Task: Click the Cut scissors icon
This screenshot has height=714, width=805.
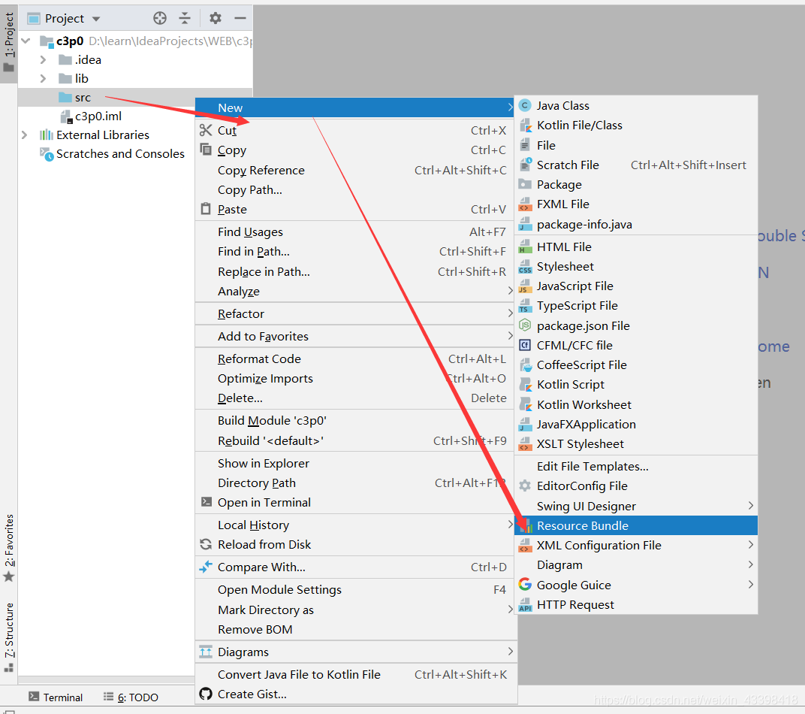Action: coord(205,131)
